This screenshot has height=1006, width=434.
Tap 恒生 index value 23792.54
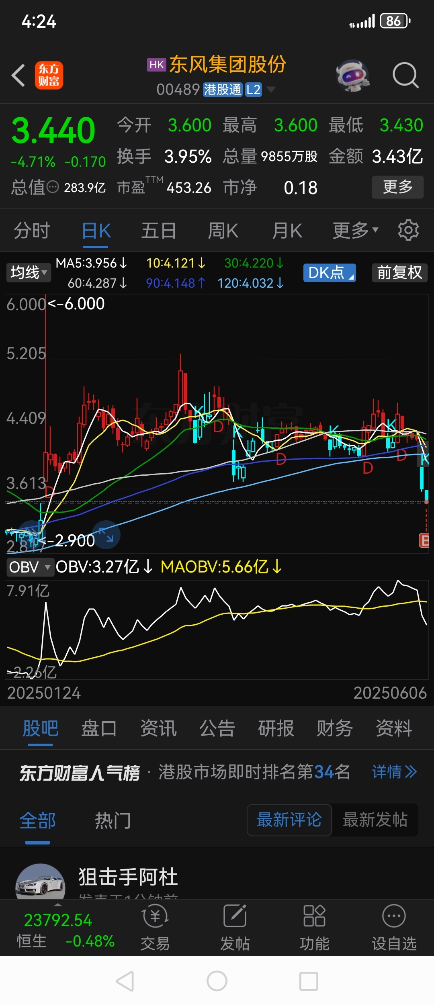58,920
